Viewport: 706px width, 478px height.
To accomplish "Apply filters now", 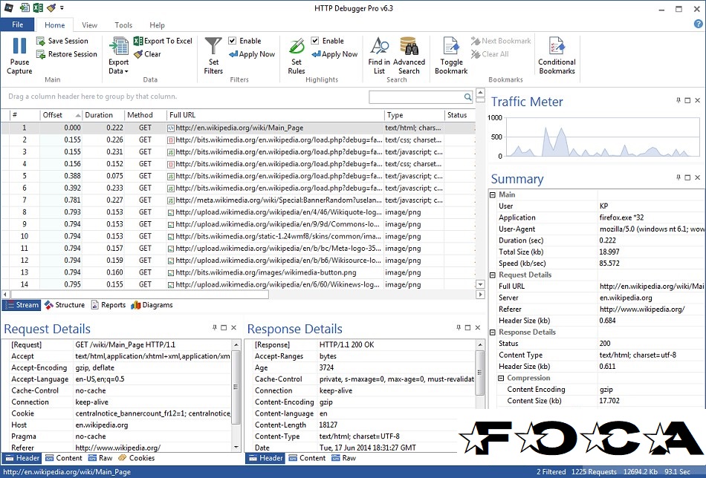I will 252,54.
